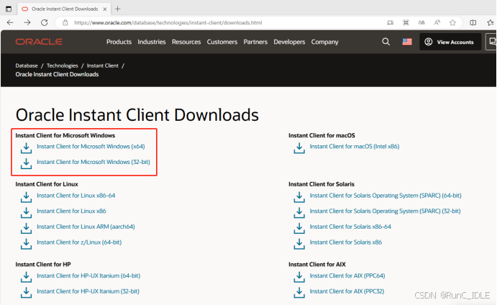Click download icon beside Solaris x86

click(x=299, y=244)
